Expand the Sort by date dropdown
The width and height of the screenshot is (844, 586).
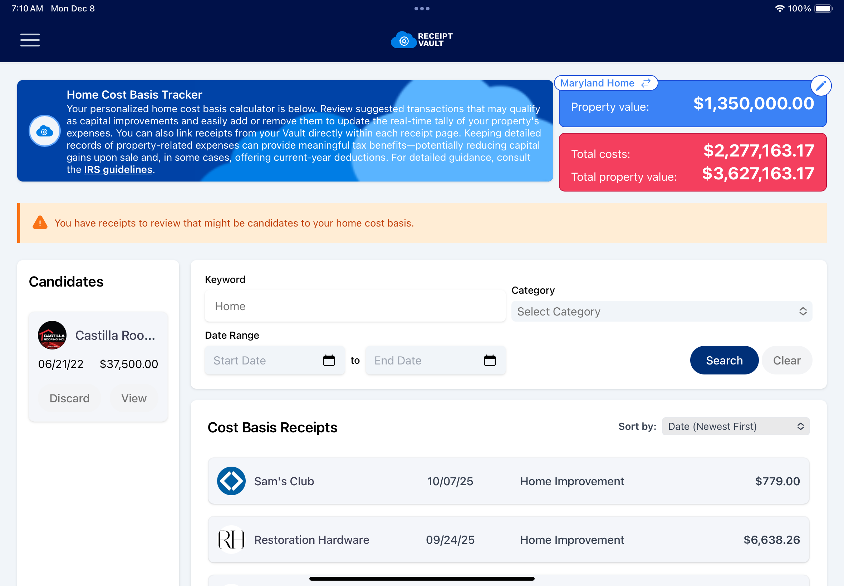tap(735, 426)
